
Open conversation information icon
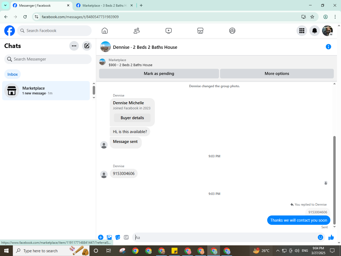(x=328, y=47)
